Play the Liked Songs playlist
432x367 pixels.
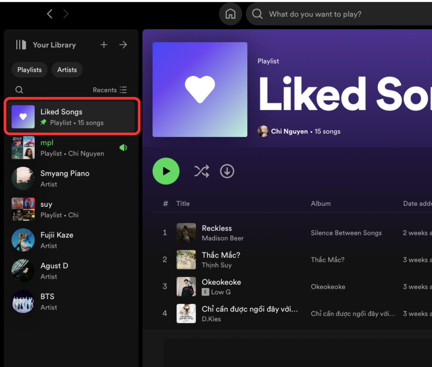point(166,171)
